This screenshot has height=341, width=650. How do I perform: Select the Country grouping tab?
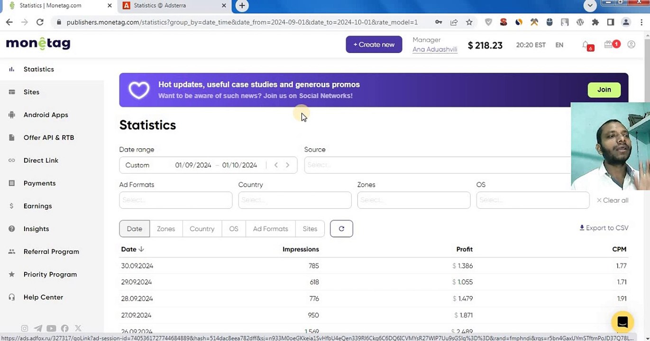(x=202, y=229)
